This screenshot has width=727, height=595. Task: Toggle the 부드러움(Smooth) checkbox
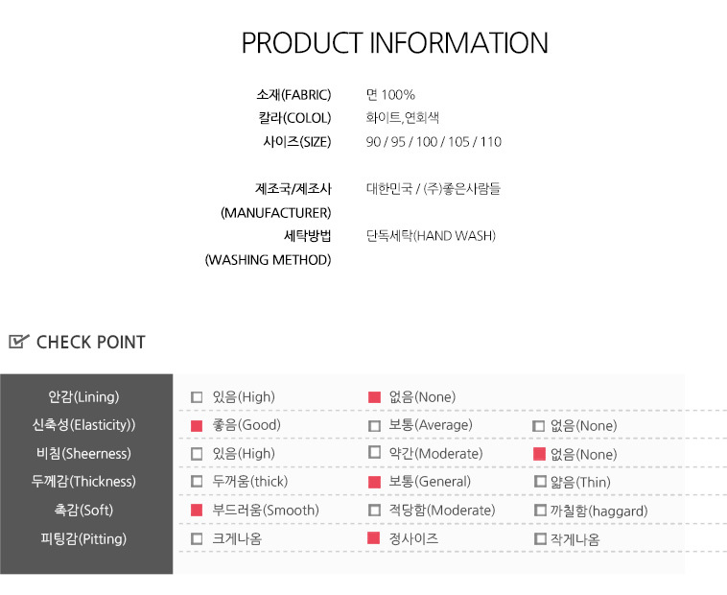197,511
